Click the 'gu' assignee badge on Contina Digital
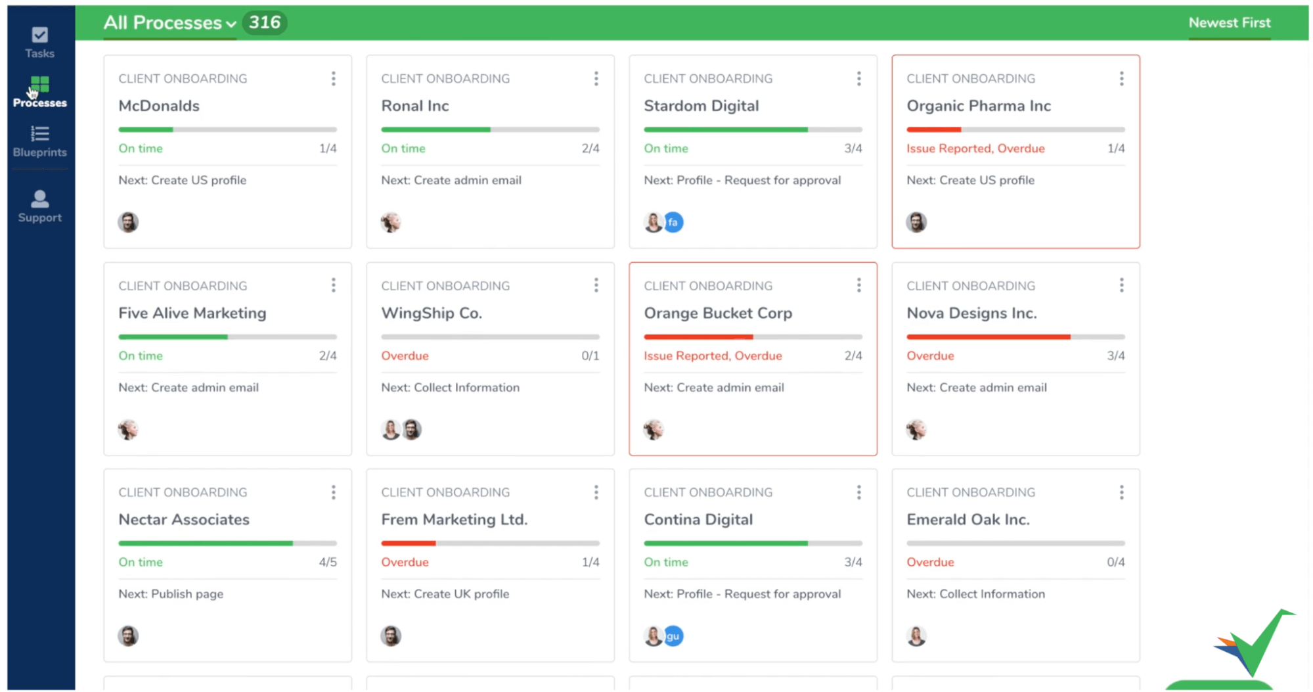This screenshot has width=1313, height=692. (673, 636)
